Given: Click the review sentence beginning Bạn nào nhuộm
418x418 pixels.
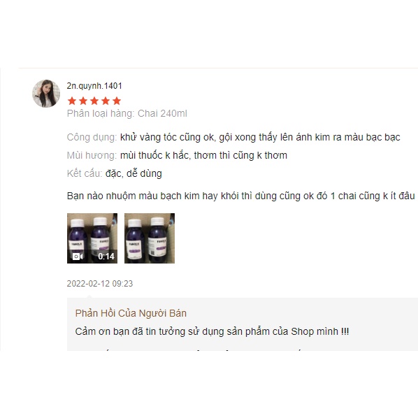Looking at the screenshot, I should [x=241, y=196].
